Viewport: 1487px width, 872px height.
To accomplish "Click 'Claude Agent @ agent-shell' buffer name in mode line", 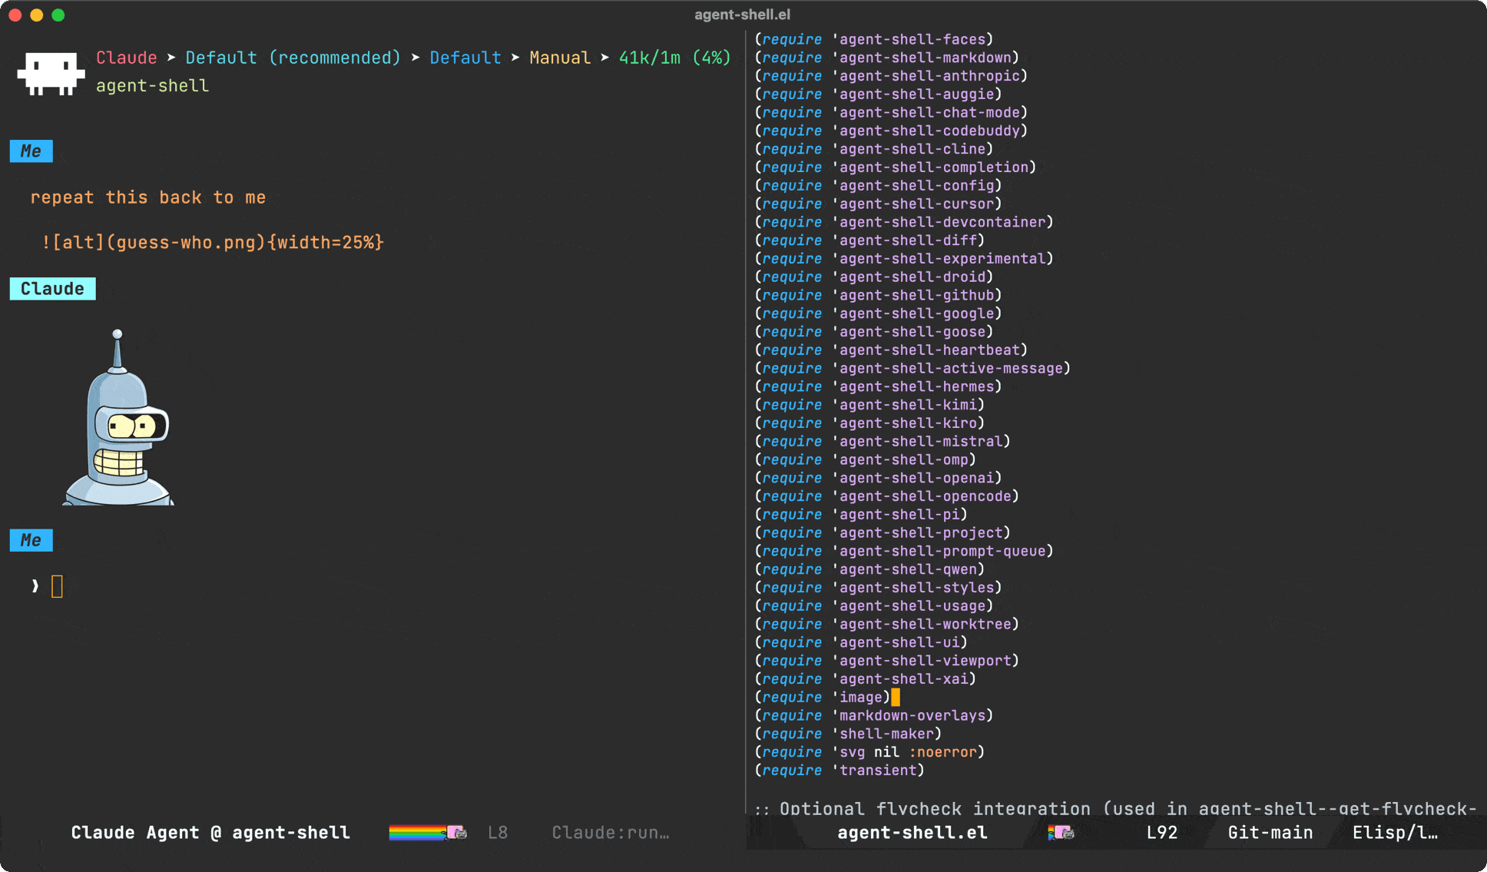I will [210, 833].
